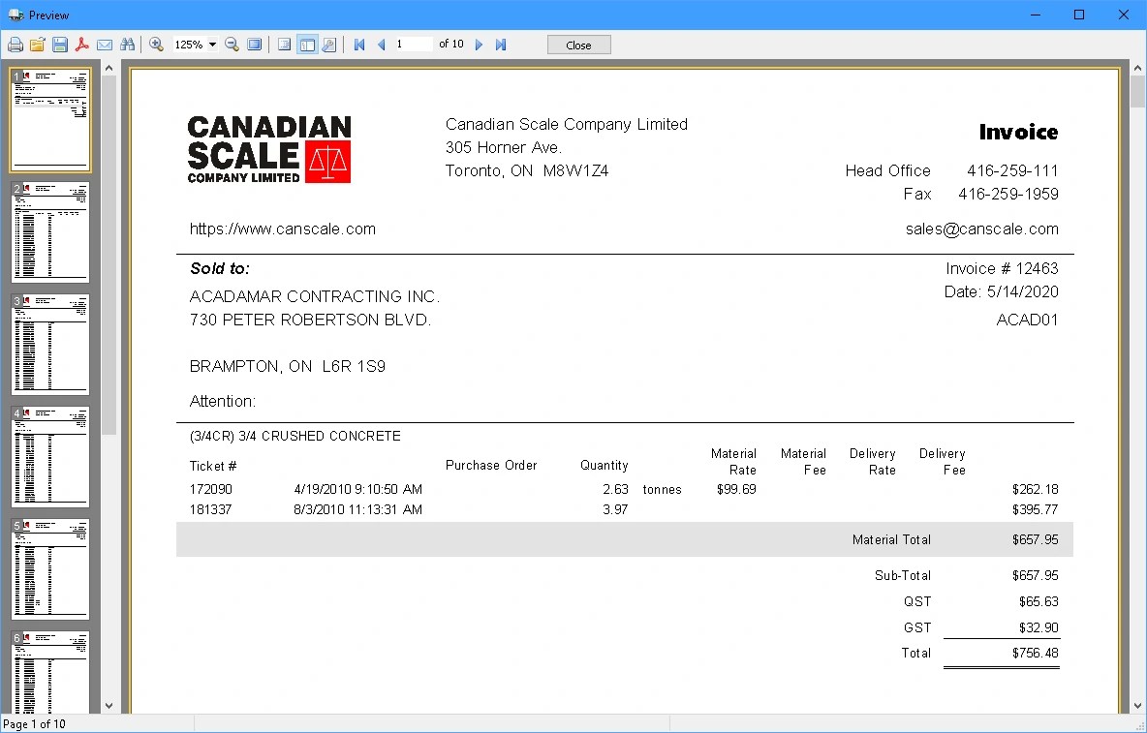Screen dimensions: 1147x733
Task: Select the next page arrow
Action: [x=479, y=44]
